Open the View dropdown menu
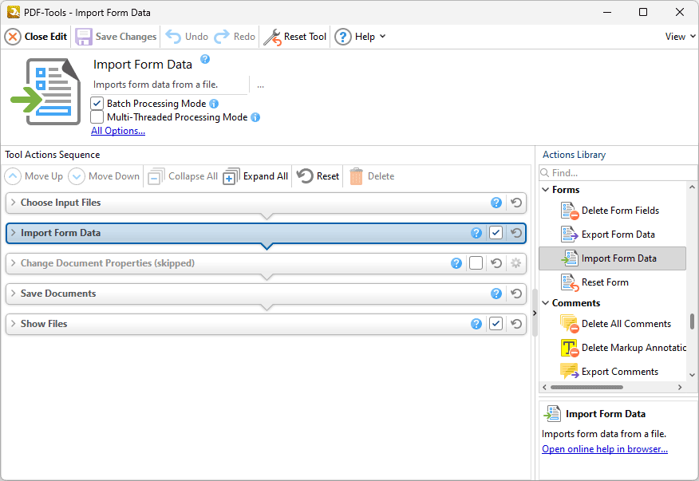 tap(680, 37)
